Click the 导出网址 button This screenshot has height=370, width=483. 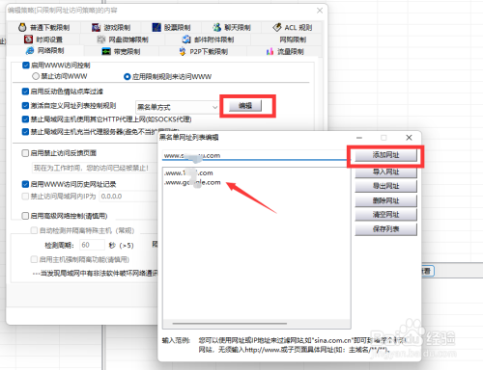(385, 186)
